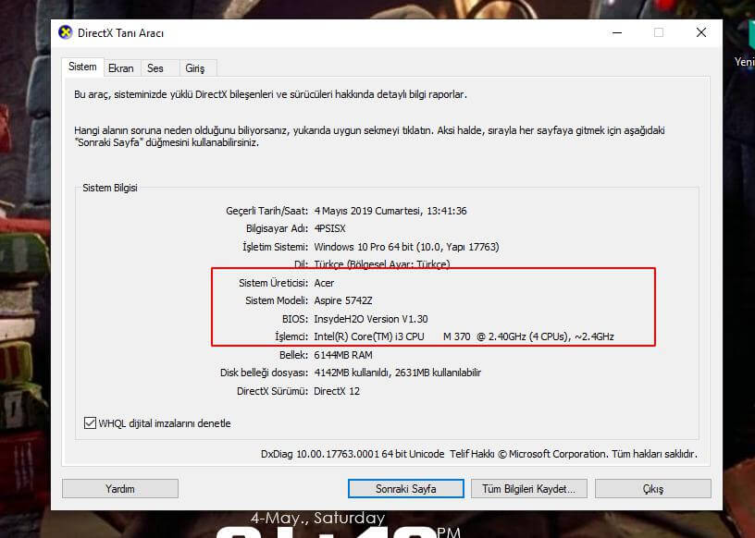This screenshot has height=538, width=755.
Task: Exit with the Çıkış button
Action: click(x=653, y=488)
